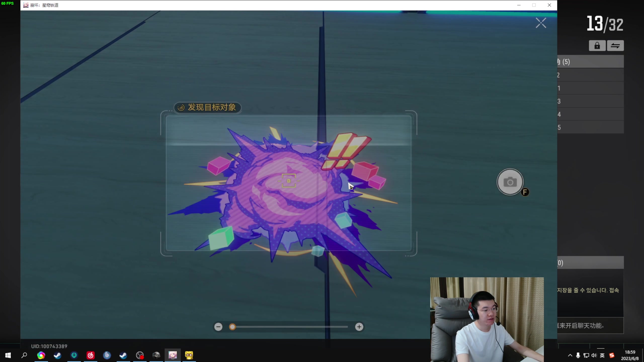This screenshot has width=644, height=362.
Task: Open OBS Studio on the taskbar
Action: click(140, 355)
